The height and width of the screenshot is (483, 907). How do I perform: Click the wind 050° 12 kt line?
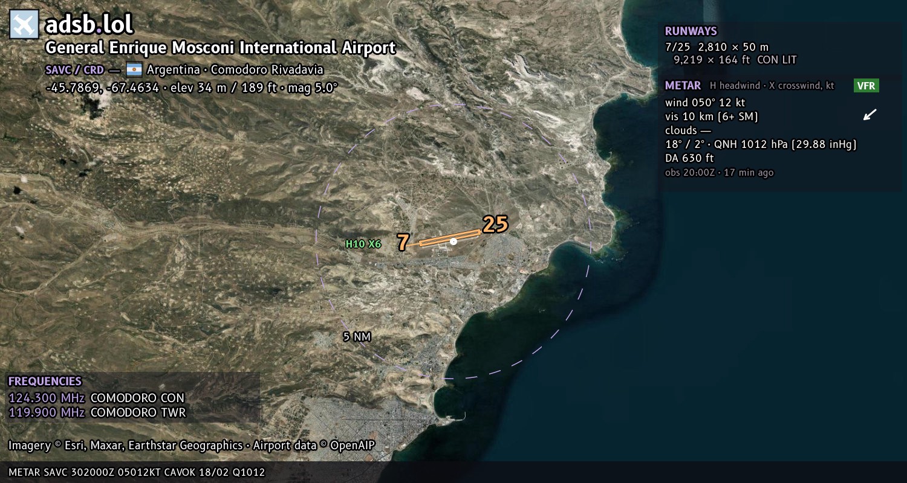[x=705, y=103]
